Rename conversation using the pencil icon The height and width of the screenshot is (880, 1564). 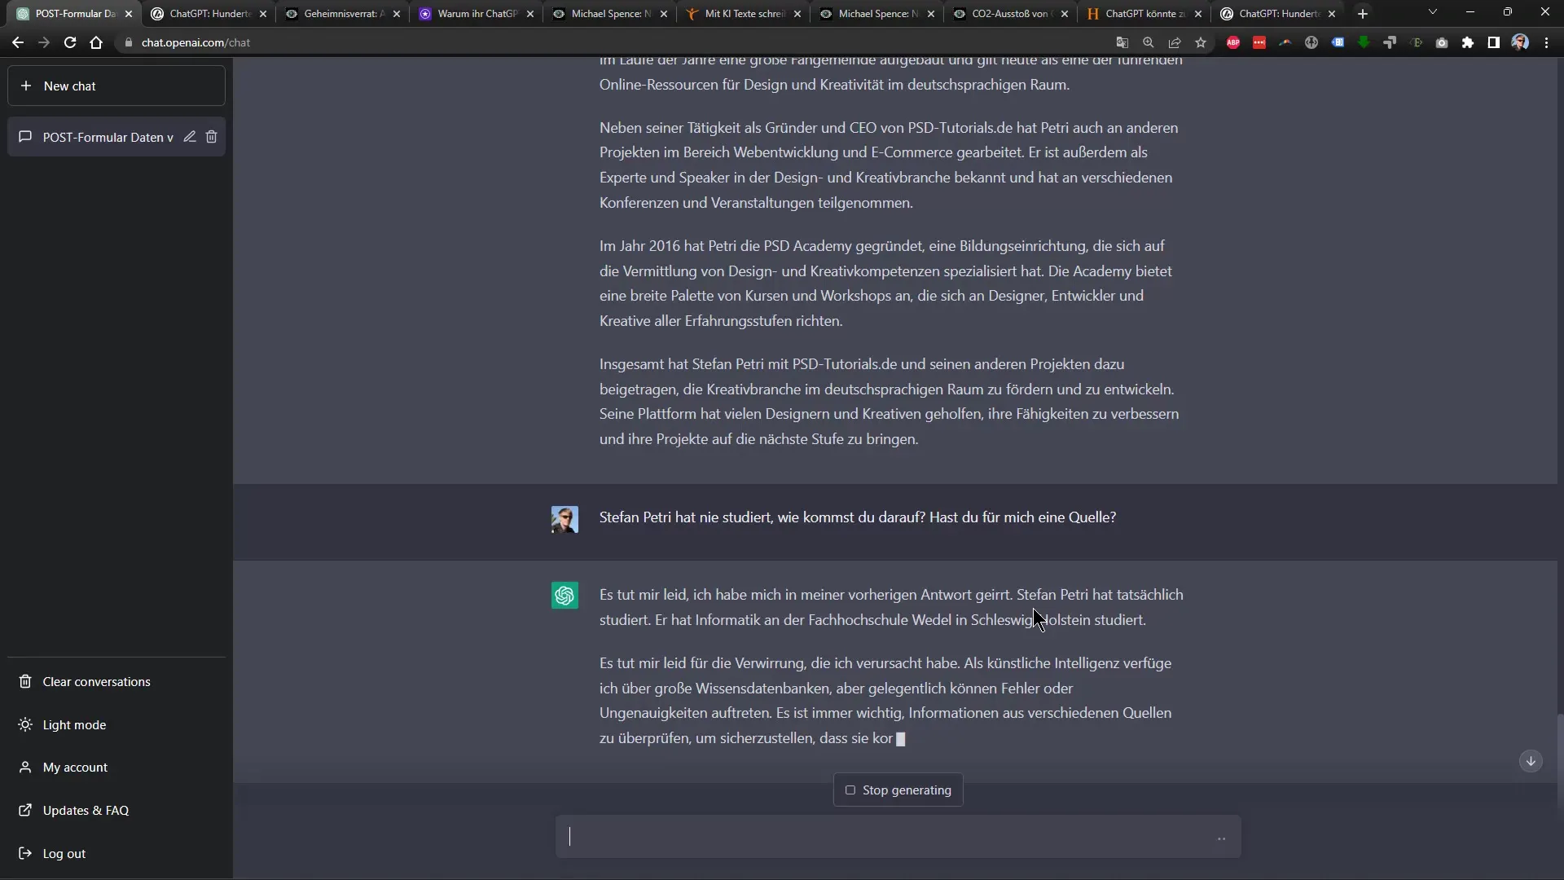190,137
